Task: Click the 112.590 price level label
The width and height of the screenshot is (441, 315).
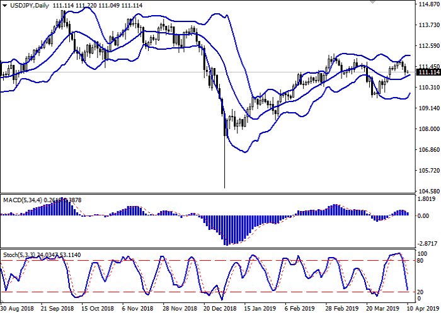Action: 428,46
